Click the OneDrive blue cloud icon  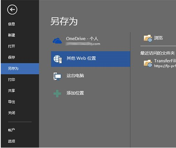tap(57, 41)
